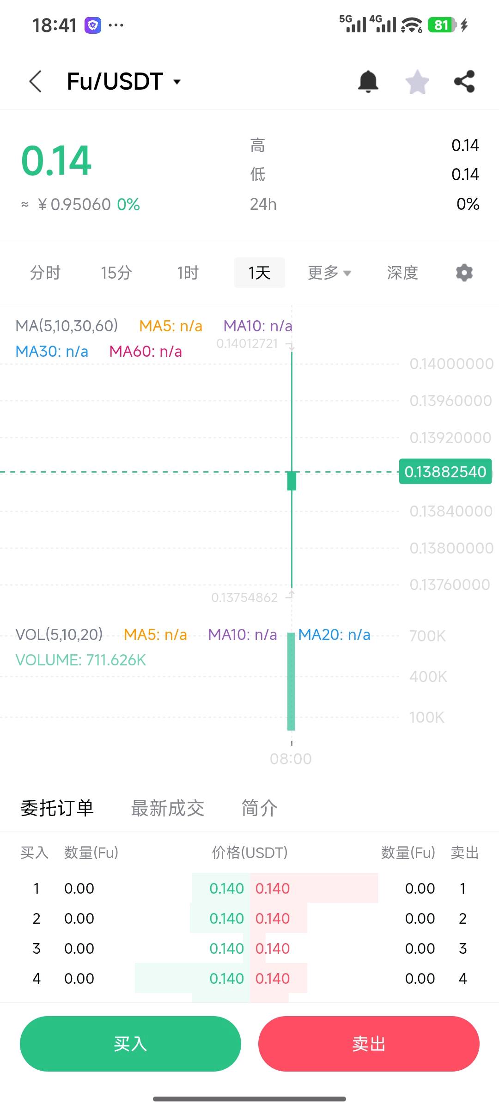The height and width of the screenshot is (1109, 499).
Task: Toggle the favorite star icon
Action: point(417,82)
